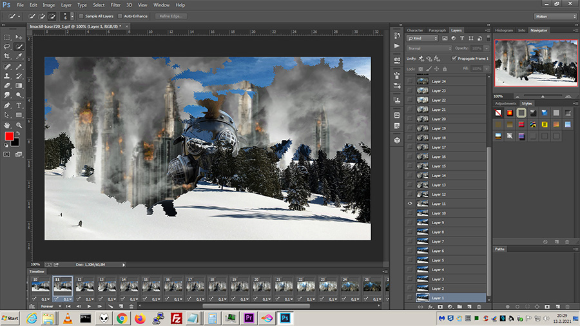Select the Clone Stamp tool
This screenshot has width=580, height=326.
click(x=7, y=76)
